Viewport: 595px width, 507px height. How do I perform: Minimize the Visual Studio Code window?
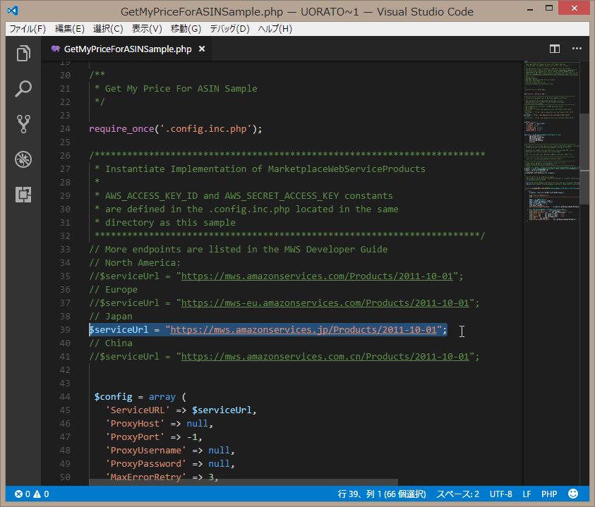(x=530, y=8)
